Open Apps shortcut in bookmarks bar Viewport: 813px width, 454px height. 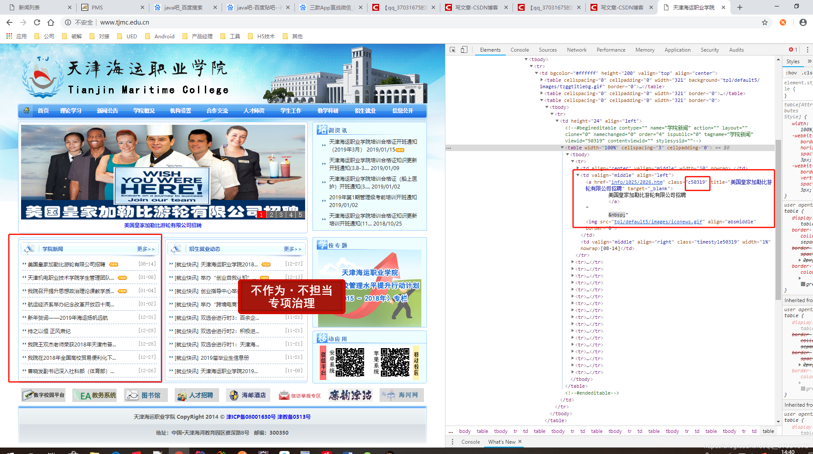16,36
